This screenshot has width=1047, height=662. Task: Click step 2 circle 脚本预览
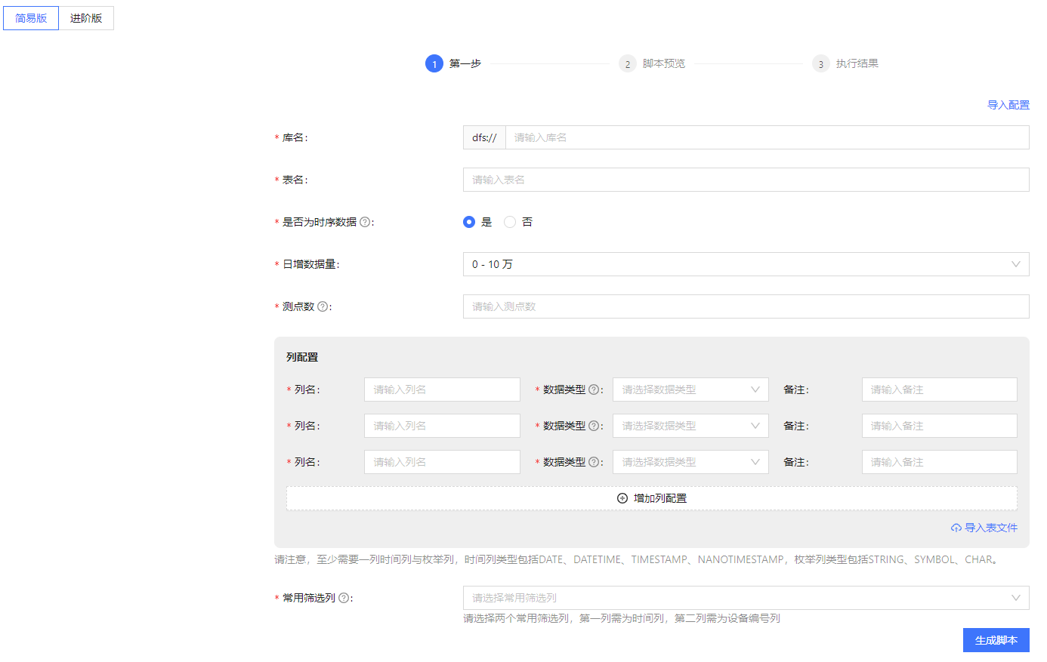click(628, 63)
